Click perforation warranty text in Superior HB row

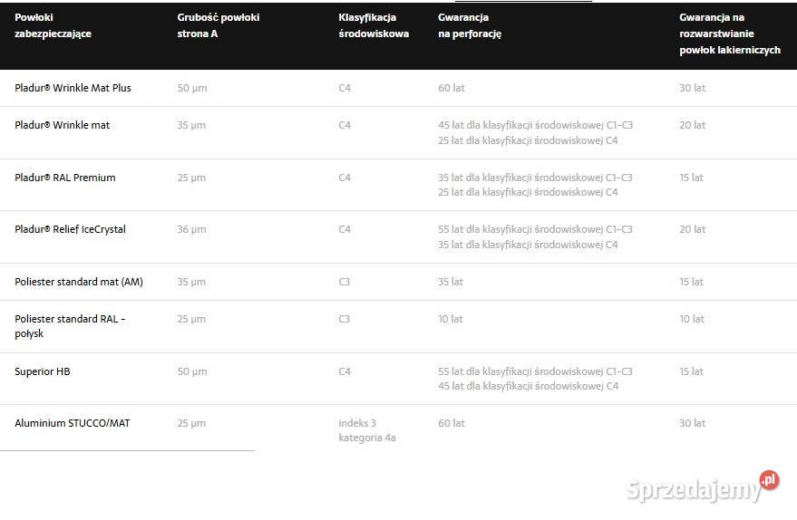[x=535, y=379]
